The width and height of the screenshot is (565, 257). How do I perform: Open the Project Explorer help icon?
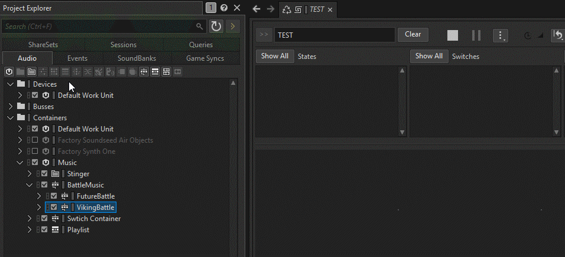coord(224,8)
